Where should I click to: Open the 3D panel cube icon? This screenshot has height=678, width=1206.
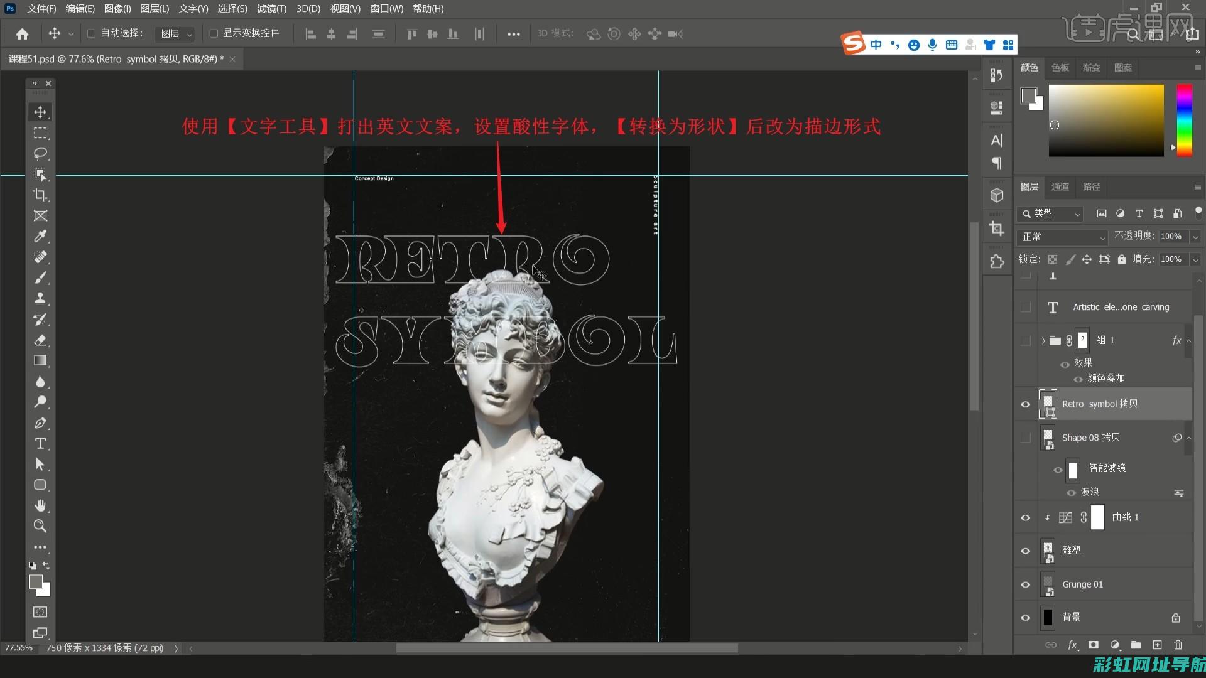tap(997, 196)
